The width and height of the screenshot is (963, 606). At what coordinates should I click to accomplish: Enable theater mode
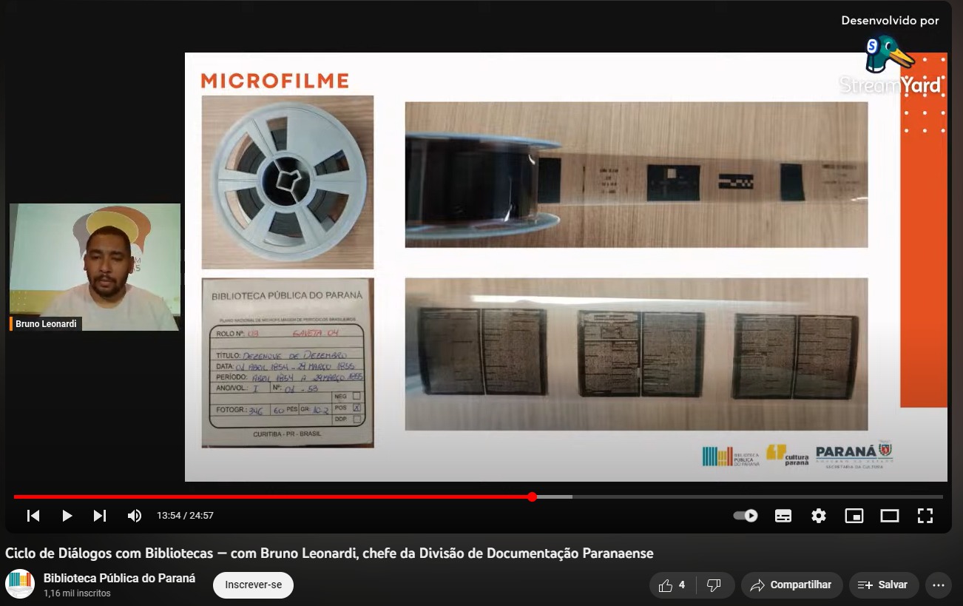point(890,516)
